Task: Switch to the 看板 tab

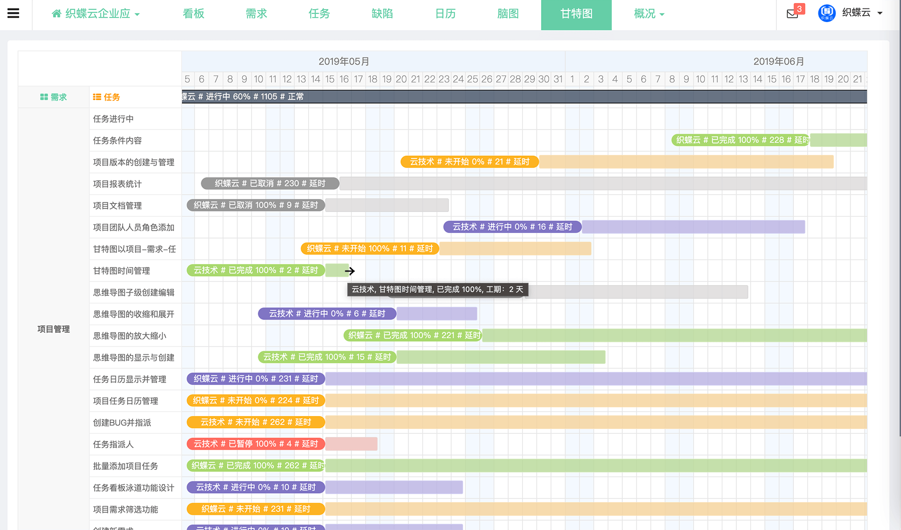Action: coord(194,13)
